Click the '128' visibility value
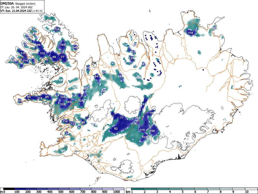Screen dimensions: 258x194 point(63,104)
